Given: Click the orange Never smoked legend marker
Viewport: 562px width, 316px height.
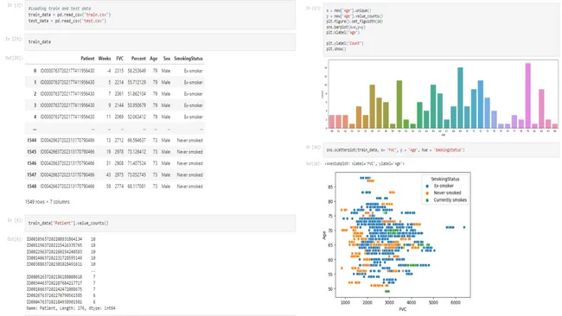Looking at the screenshot, I should [x=427, y=193].
